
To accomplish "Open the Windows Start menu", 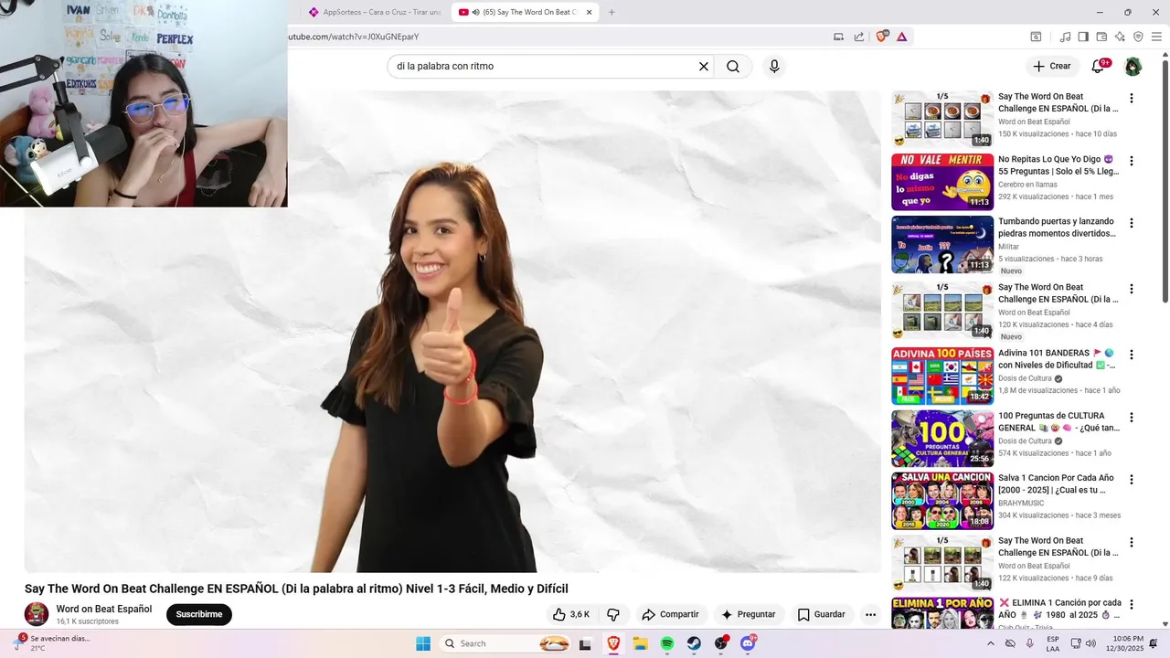I will click(x=423, y=643).
